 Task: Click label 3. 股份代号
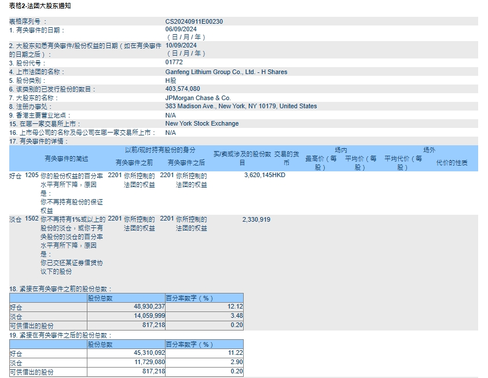click(x=27, y=63)
